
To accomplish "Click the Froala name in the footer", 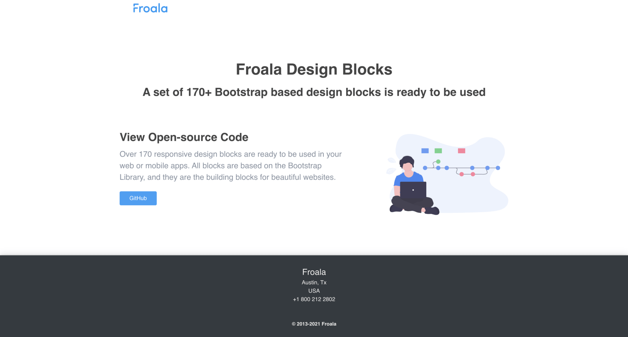I will click(x=314, y=272).
